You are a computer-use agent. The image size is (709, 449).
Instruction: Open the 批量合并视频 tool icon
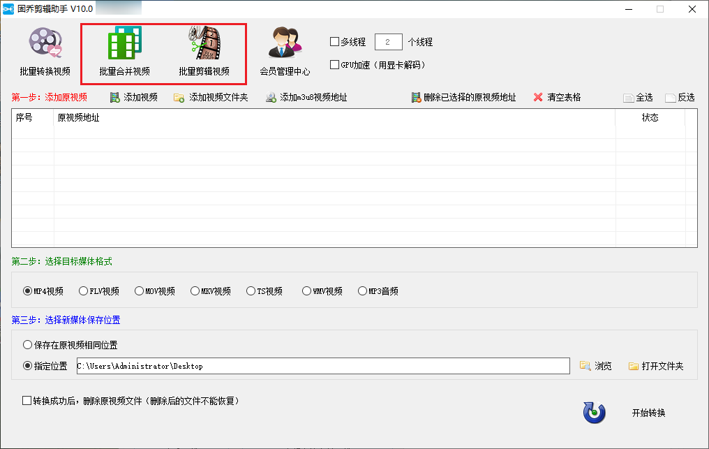tap(125, 42)
